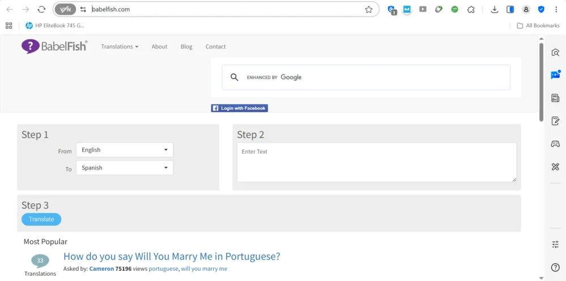Open the sidebar games controller icon
Image resolution: width=566 pixels, height=281 pixels.
tap(555, 144)
